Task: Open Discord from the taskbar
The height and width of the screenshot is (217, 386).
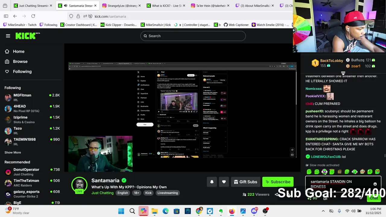Action: [254, 211]
